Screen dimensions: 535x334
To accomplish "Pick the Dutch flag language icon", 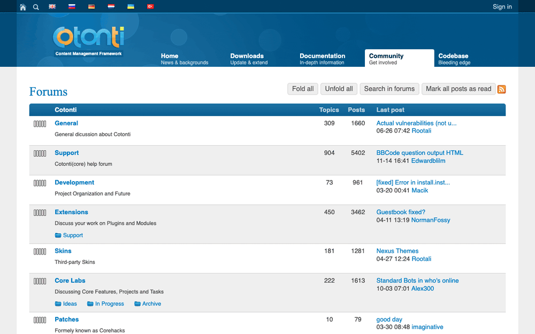I will 111,6.
